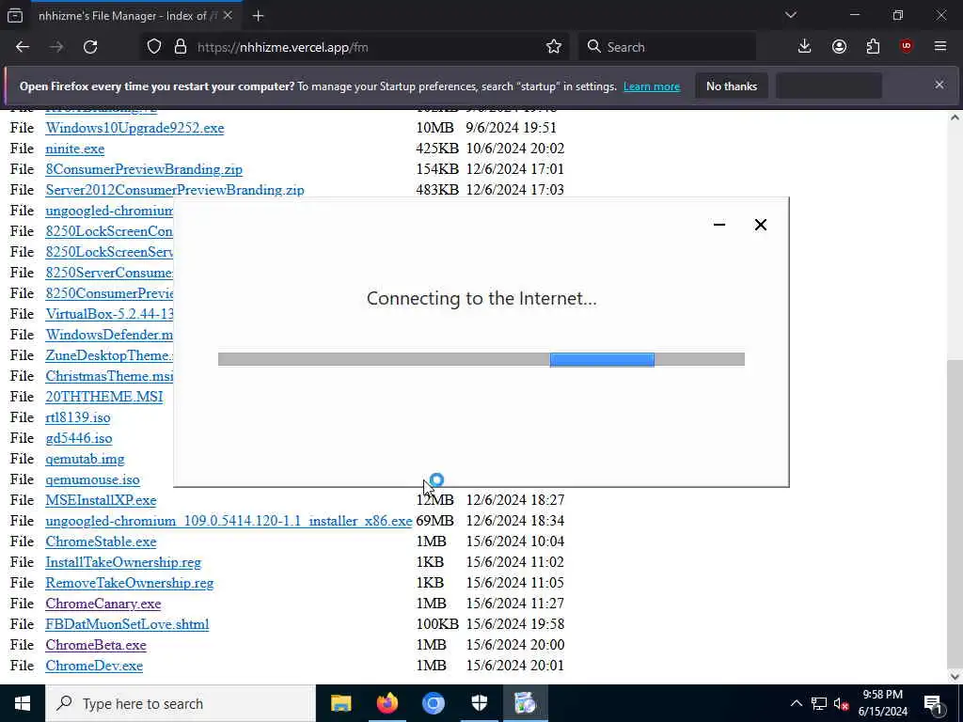
Task: Download Windows10Upgrade9252.exe
Action: [x=134, y=128]
